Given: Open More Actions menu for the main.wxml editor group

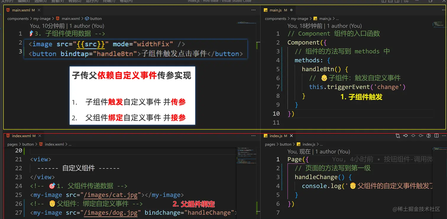Looking at the screenshot, I should click(253, 10).
